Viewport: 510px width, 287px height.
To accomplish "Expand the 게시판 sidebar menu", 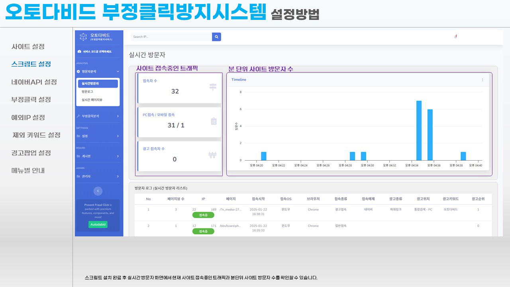I will tap(118, 156).
